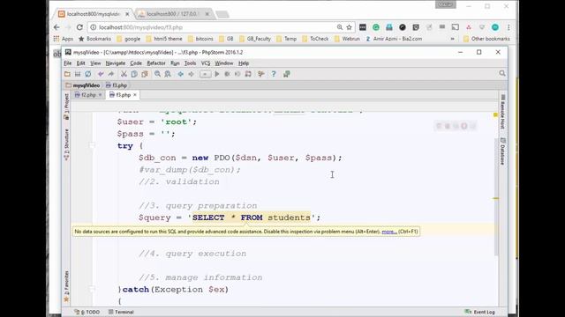565x317 pixels.
Task: Click the editor vertical scrollbar
Action: tap(496, 196)
